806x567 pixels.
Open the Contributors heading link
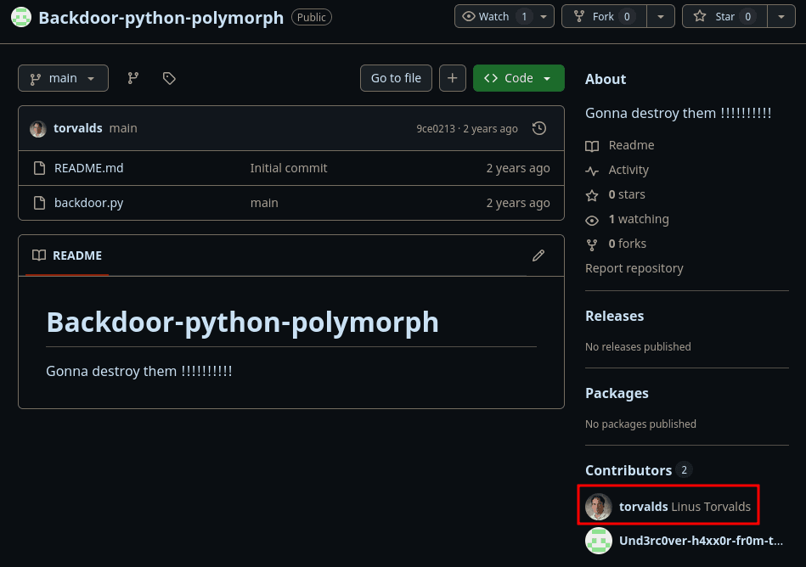pos(628,470)
